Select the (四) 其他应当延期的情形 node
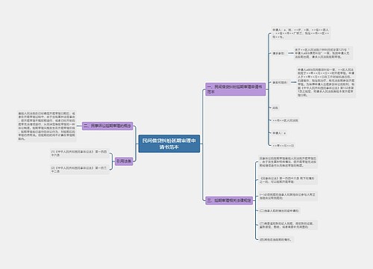373x269 pixels. click(276, 240)
